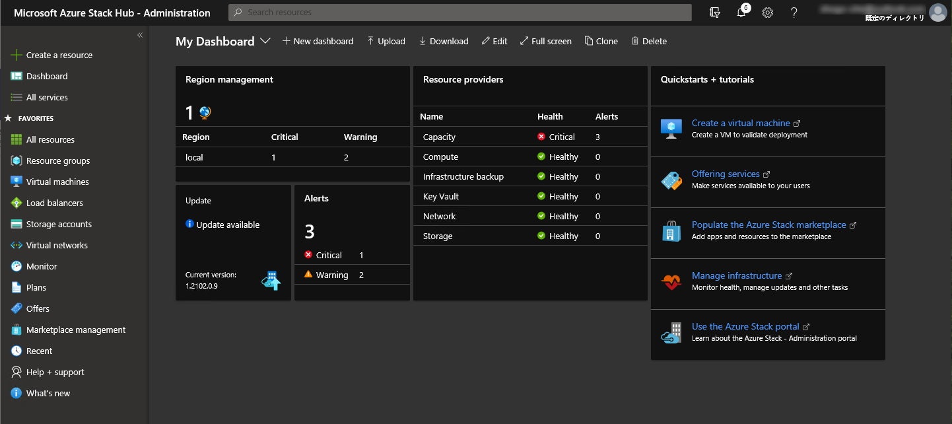
Task: Click the virtual machine monitor icon in Quickstarts
Action: (671, 129)
